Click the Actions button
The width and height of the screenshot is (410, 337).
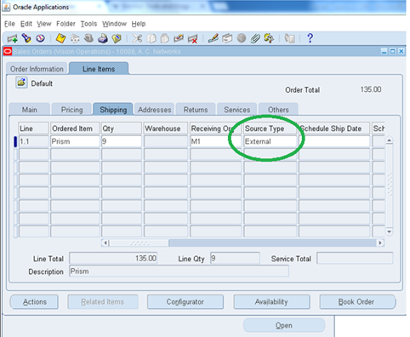[34, 302]
